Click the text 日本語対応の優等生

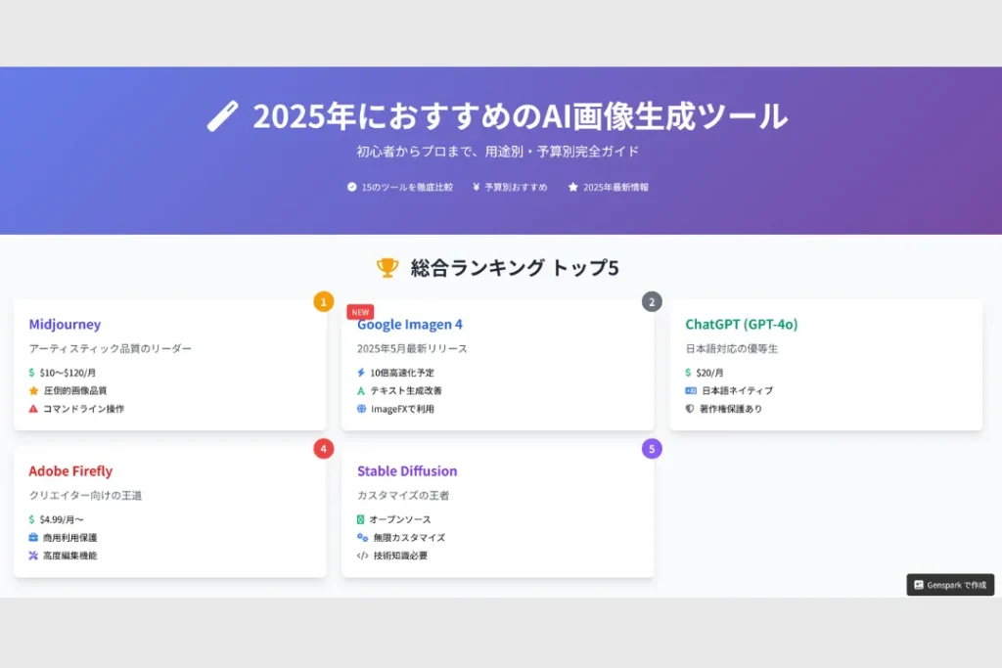[732, 349]
